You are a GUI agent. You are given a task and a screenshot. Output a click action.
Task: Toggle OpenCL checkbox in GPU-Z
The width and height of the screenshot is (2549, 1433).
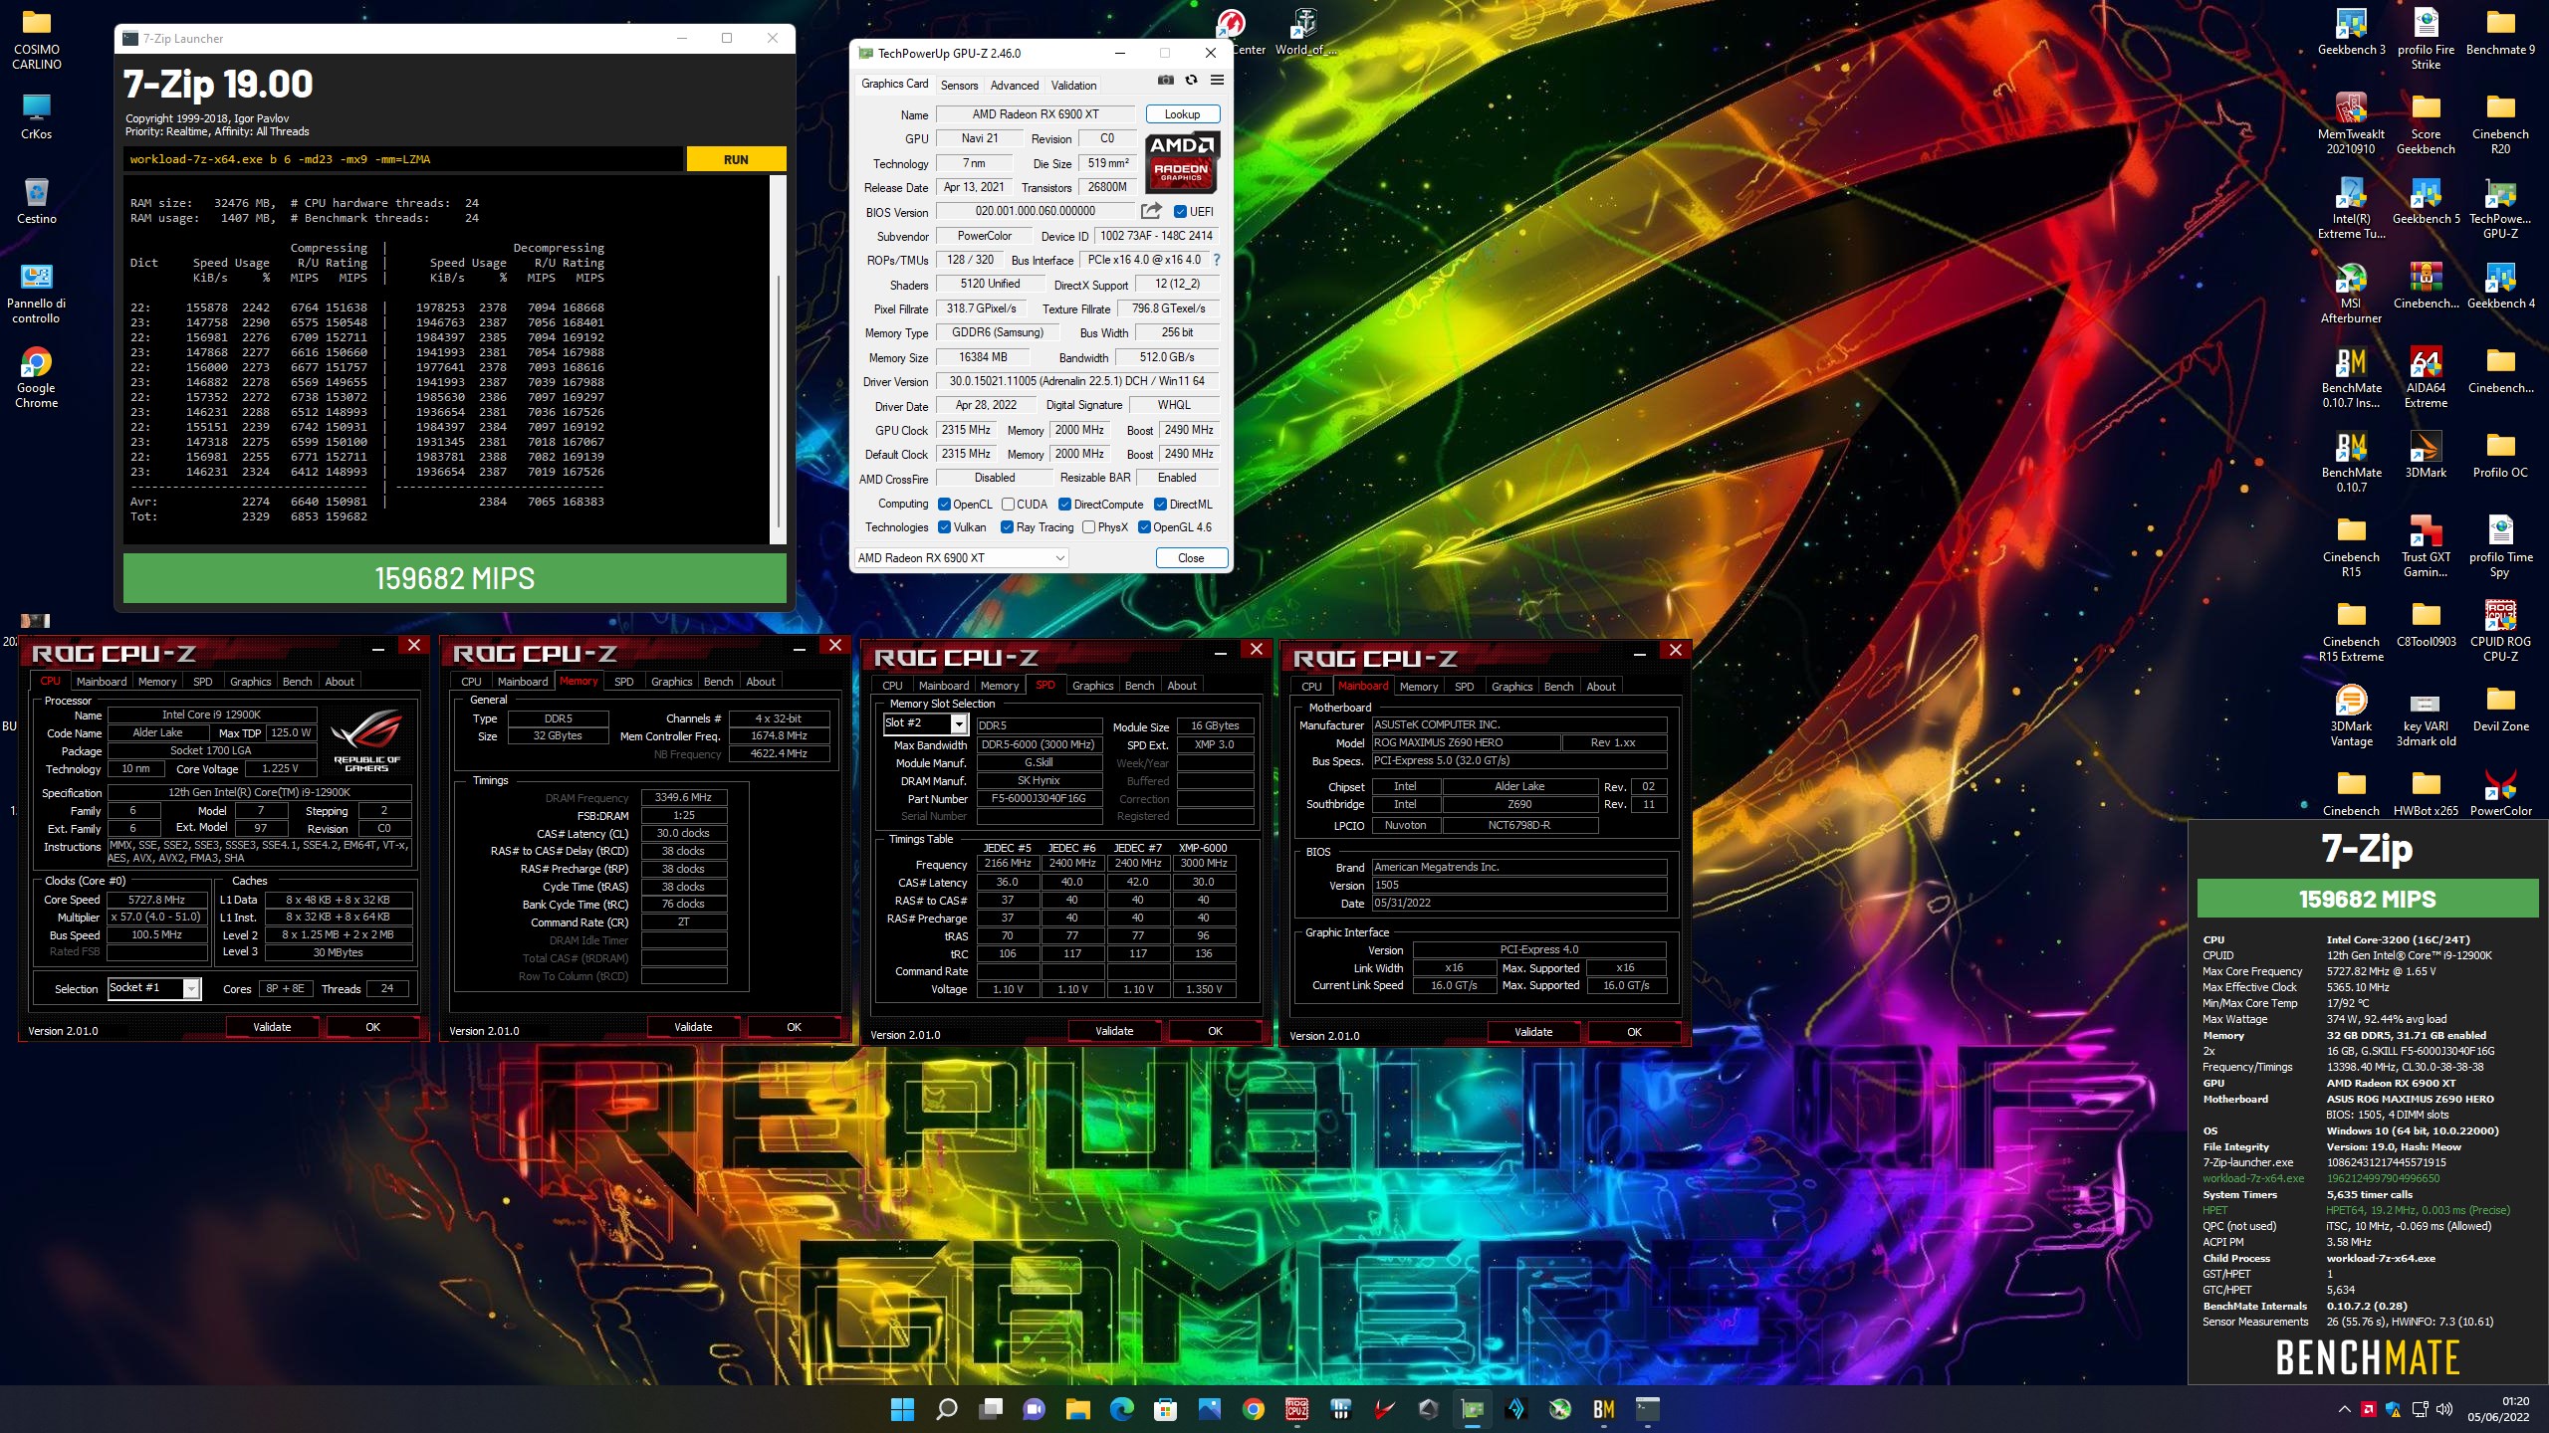944,505
